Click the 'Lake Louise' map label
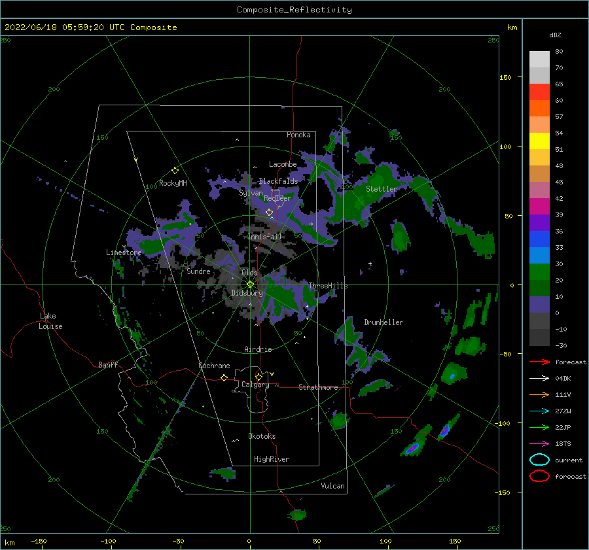The width and height of the screenshot is (589, 550). [x=50, y=321]
